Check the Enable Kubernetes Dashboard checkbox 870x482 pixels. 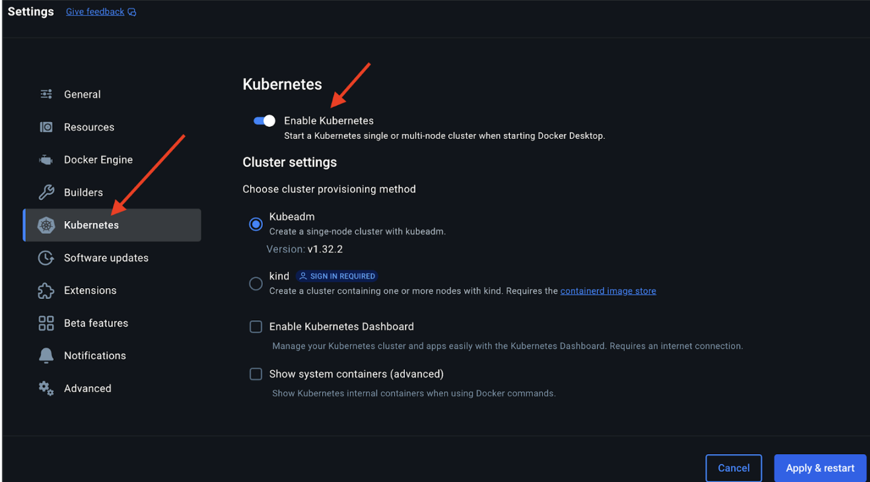(x=256, y=327)
